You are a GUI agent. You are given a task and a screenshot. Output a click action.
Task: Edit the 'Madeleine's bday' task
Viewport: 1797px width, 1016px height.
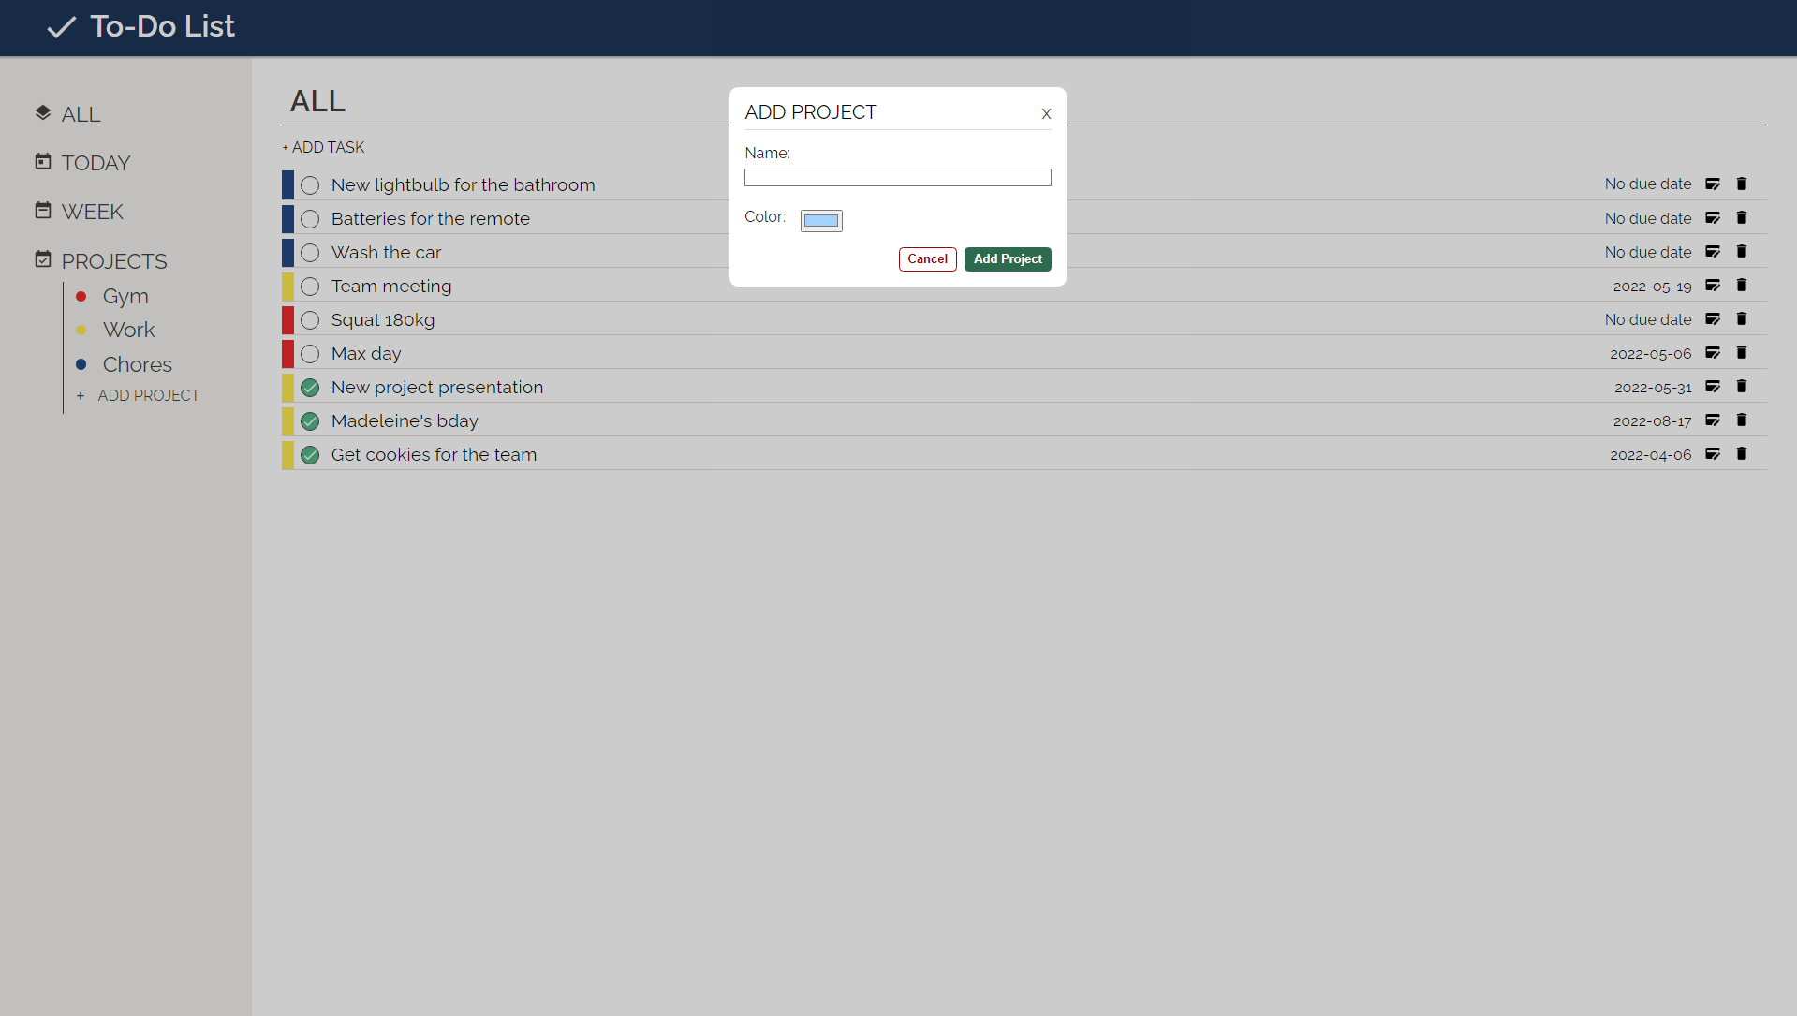(x=1713, y=420)
